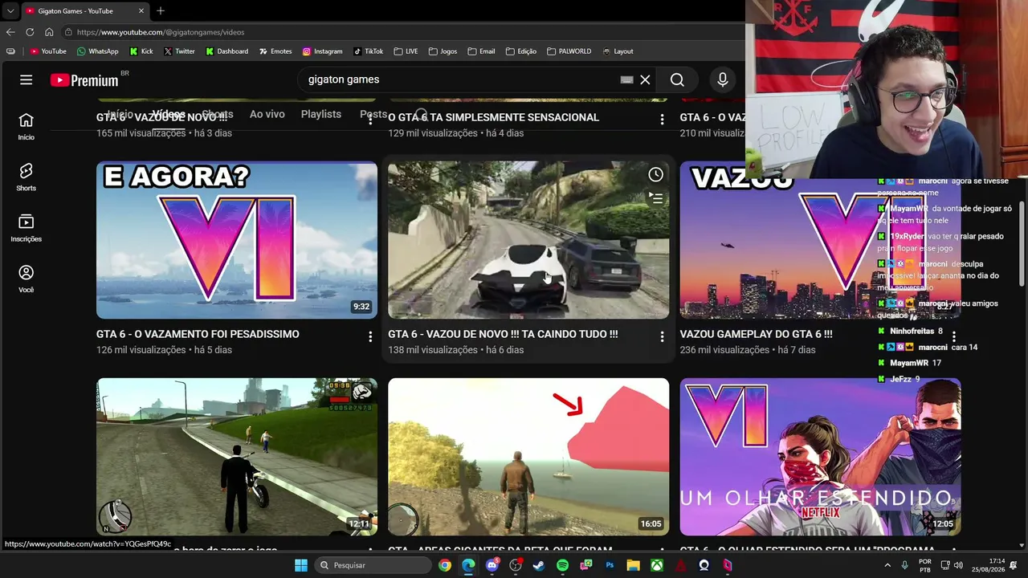Viewport: 1028px width, 578px height.
Task: Open more options for TA SIMPLESMENTE SENSACIONAL video
Action: [662, 120]
